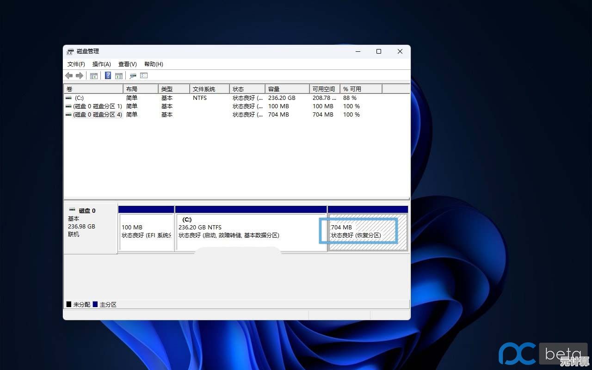Screen dimensions: 592x370
Task: Toggle the console tree panel icon
Action: 94,75
